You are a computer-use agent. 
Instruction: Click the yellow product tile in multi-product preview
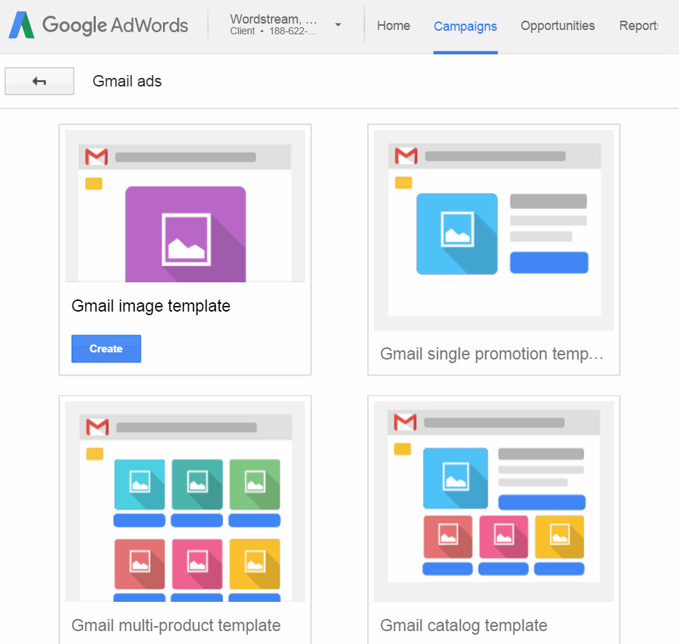254,564
